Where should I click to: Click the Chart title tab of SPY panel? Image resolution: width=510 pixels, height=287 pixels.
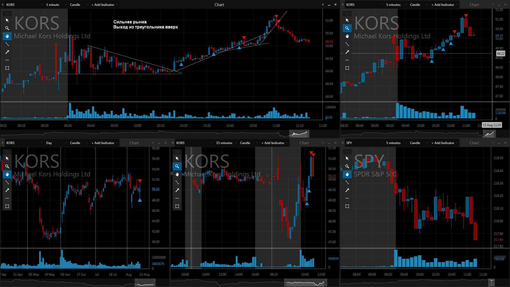[474, 143]
